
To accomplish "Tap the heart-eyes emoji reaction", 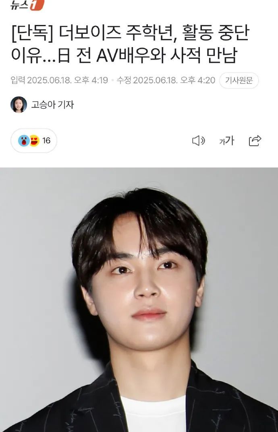I will tap(35, 141).
